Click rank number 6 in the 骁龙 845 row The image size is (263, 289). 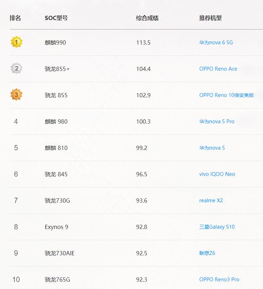[16, 174]
